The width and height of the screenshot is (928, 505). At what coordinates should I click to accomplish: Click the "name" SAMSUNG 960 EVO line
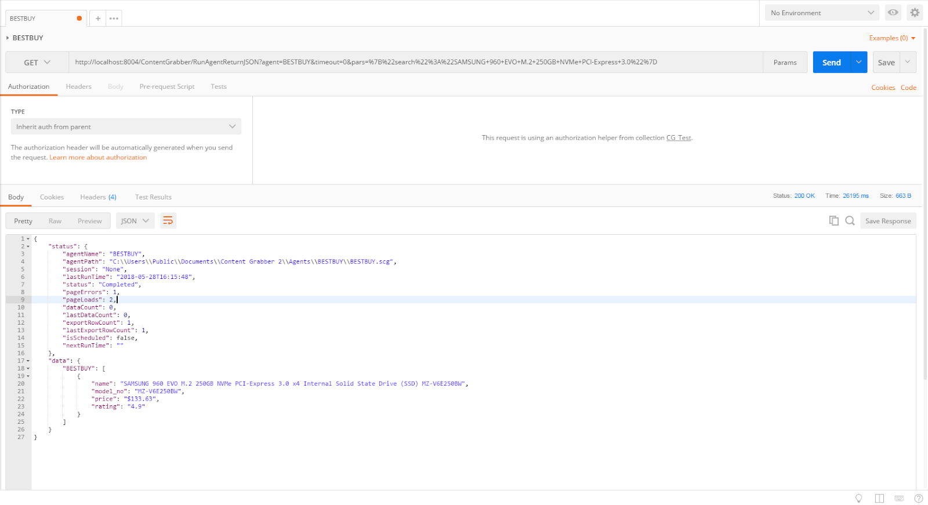[x=280, y=384]
